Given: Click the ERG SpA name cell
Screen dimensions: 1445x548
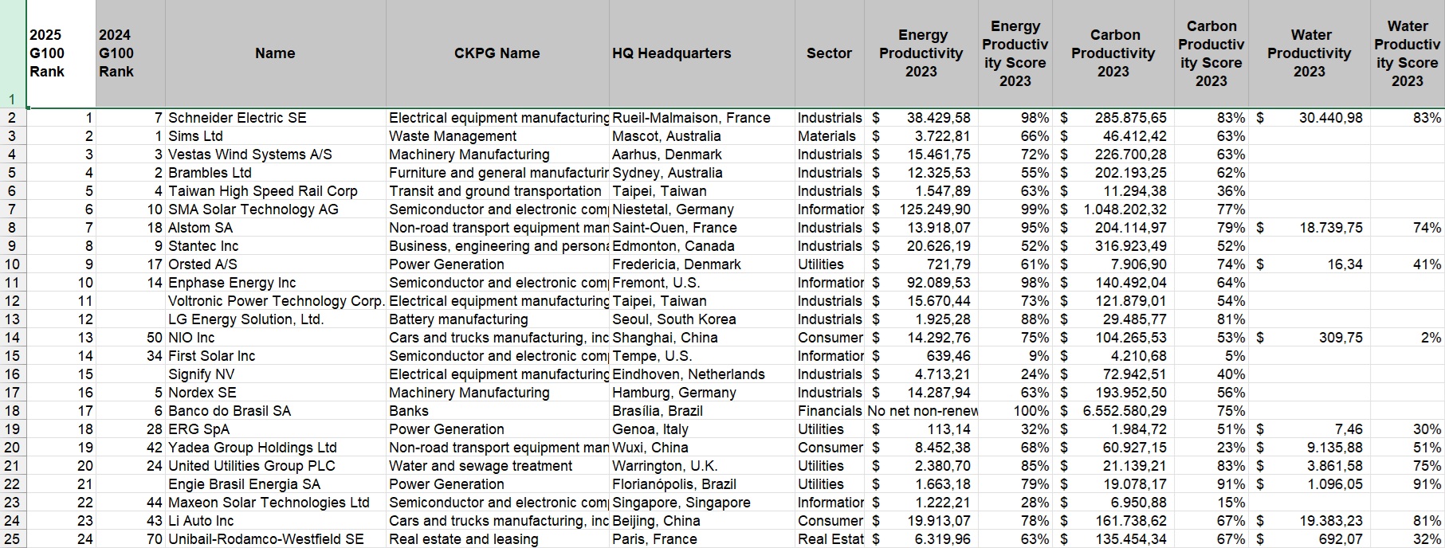Looking at the screenshot, I should coord(276,429).
